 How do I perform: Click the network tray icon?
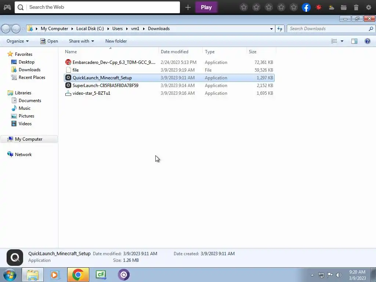click(321, 275)
